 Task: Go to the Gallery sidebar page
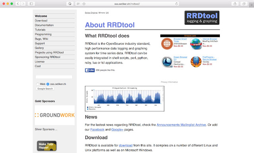pyautogui.click(x=39, y=48)
